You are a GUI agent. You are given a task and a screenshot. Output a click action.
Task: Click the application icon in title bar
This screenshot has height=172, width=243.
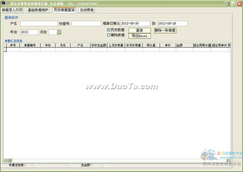pyautogui.click(x=4, y=4)
